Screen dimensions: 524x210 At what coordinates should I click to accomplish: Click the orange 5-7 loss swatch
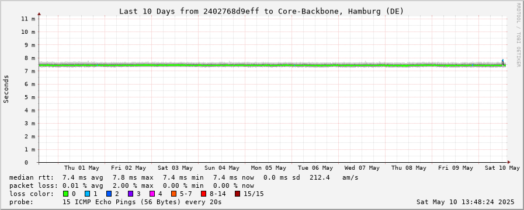(x=173, y=194)
